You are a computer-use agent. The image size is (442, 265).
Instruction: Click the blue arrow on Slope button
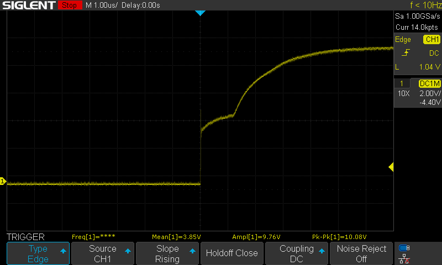pos(192,251)
